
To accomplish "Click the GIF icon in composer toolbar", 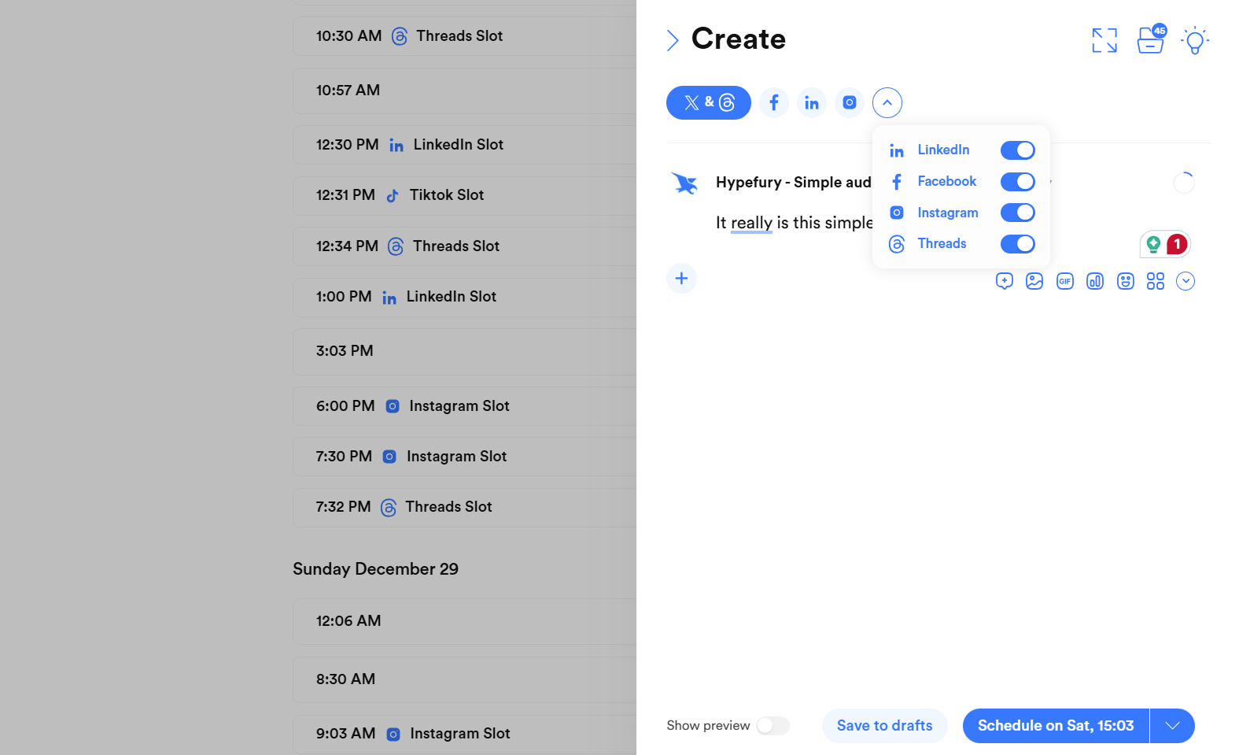I will pos(1064,281).
